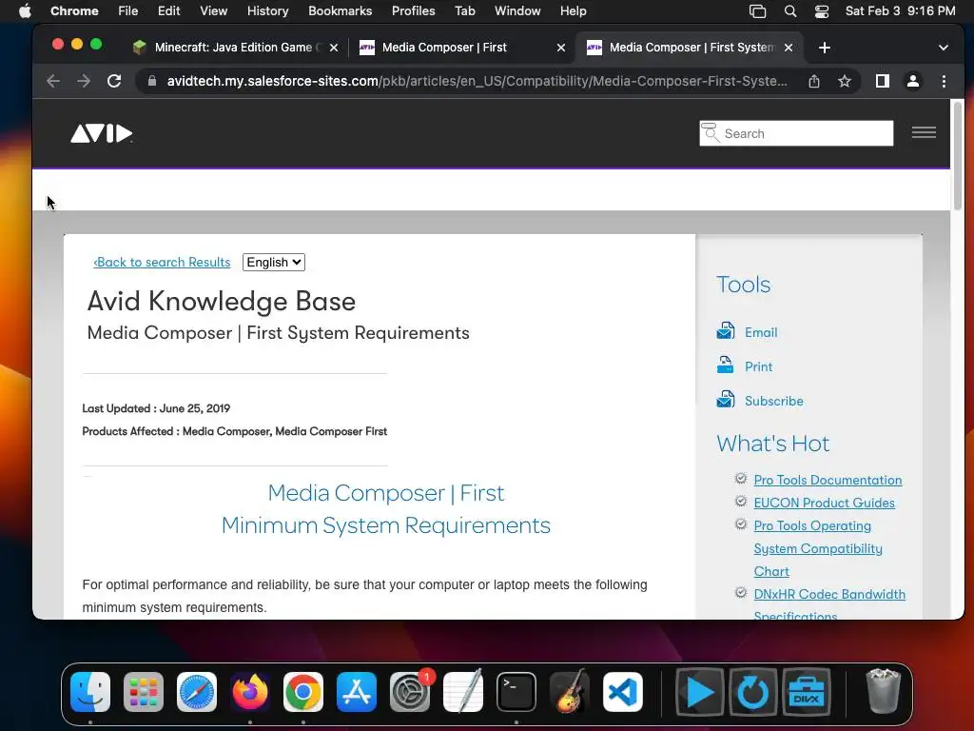974x731 pixels.
Task: Click the share icon in the address bar
Action: pyautogui.click(x=814, y=81)
